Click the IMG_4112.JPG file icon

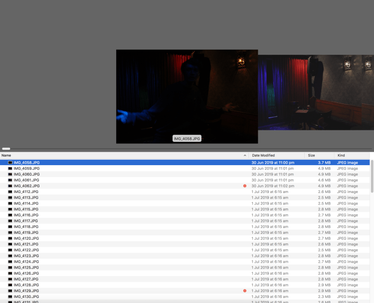10,192
